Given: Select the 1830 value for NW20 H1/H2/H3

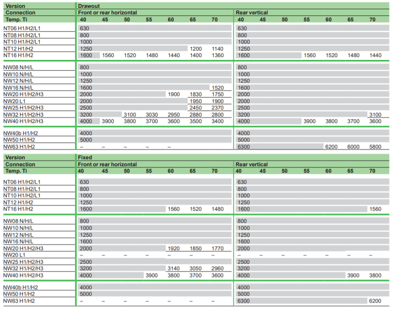Looking at the screenshot, I should pyautogui.click(x=196, y=94).
